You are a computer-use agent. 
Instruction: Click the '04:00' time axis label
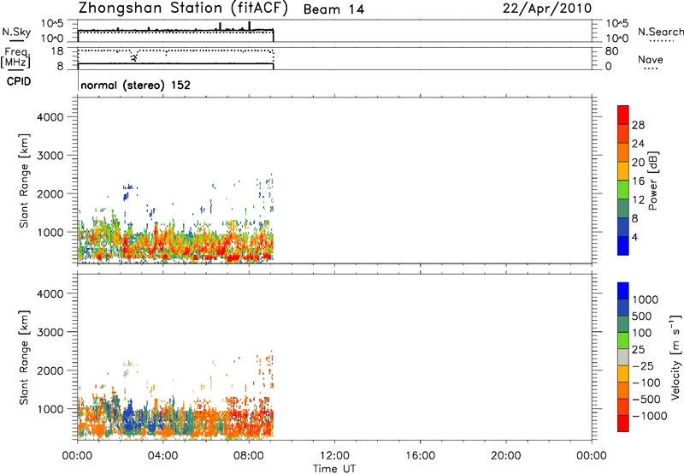pyautogui.click(x=162, y=456)
